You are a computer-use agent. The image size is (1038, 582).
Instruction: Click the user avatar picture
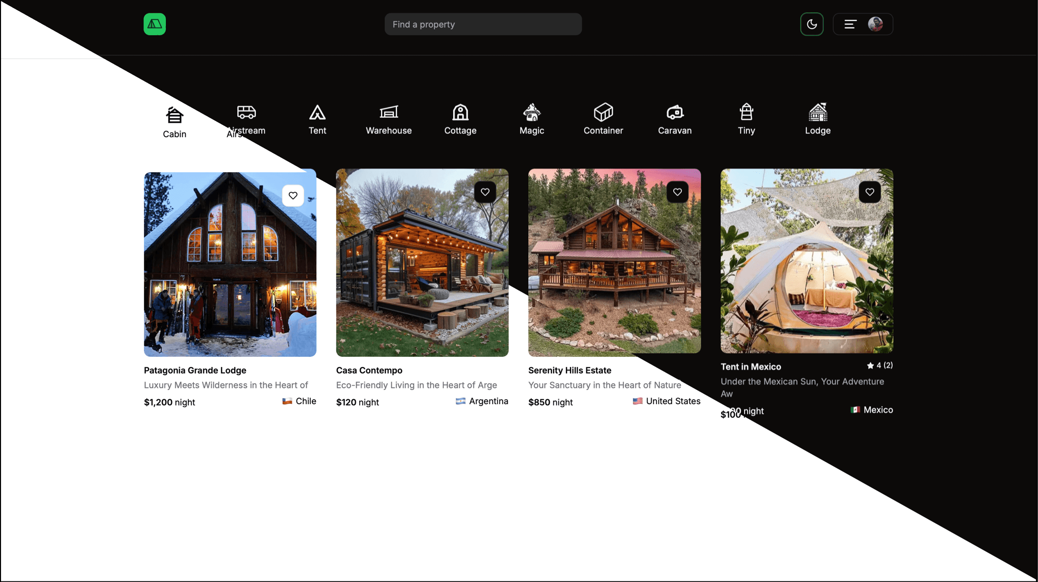[875, 24]
